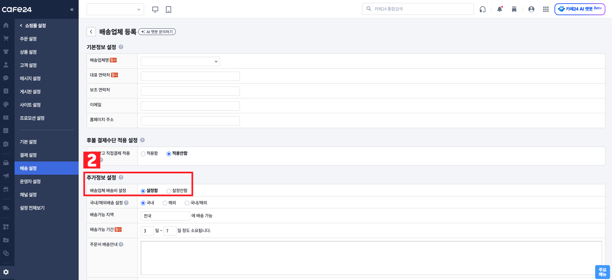
Task: Switch to mobile device preview icon
Action: (x=169, y=10)
